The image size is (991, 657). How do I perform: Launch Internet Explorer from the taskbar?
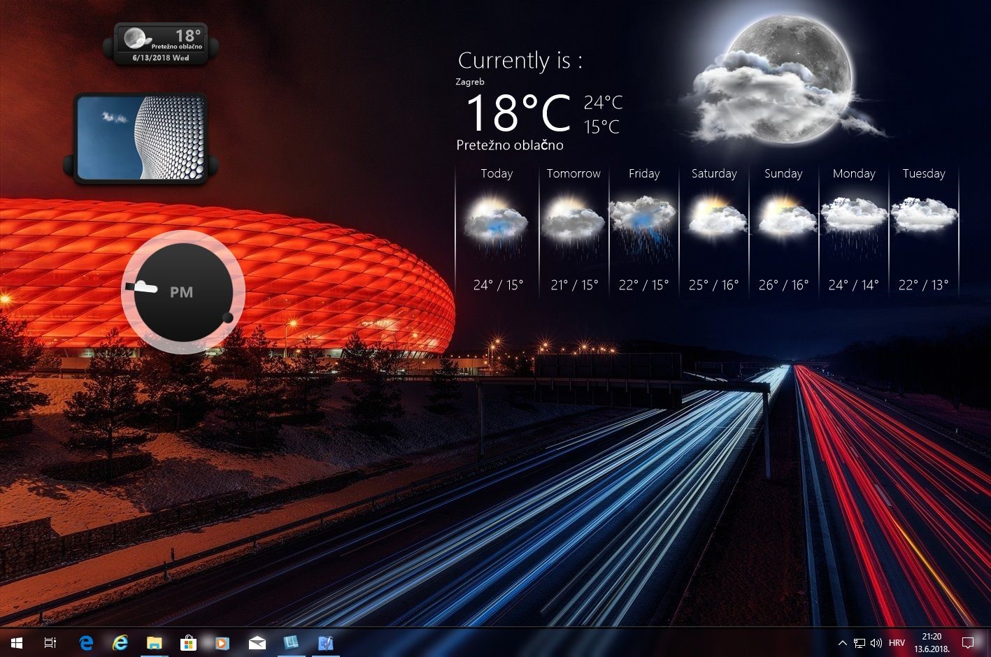pos(120,643)
